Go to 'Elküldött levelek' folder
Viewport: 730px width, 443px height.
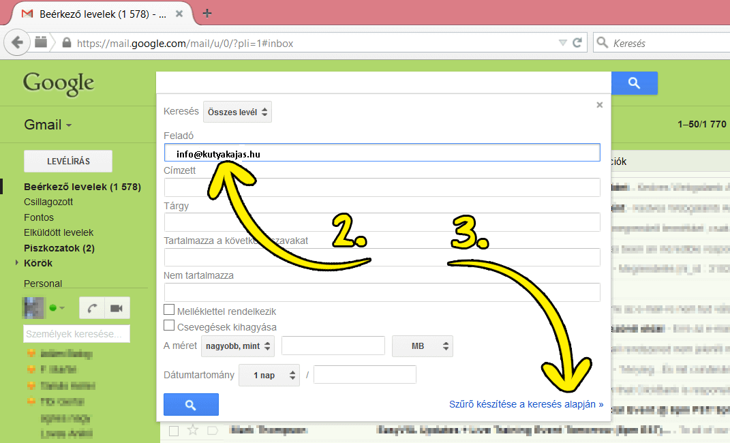(x=59, y=232)
